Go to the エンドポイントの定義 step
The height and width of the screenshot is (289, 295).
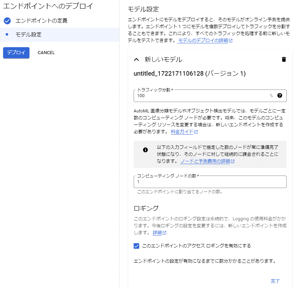[x=42, y=21]
